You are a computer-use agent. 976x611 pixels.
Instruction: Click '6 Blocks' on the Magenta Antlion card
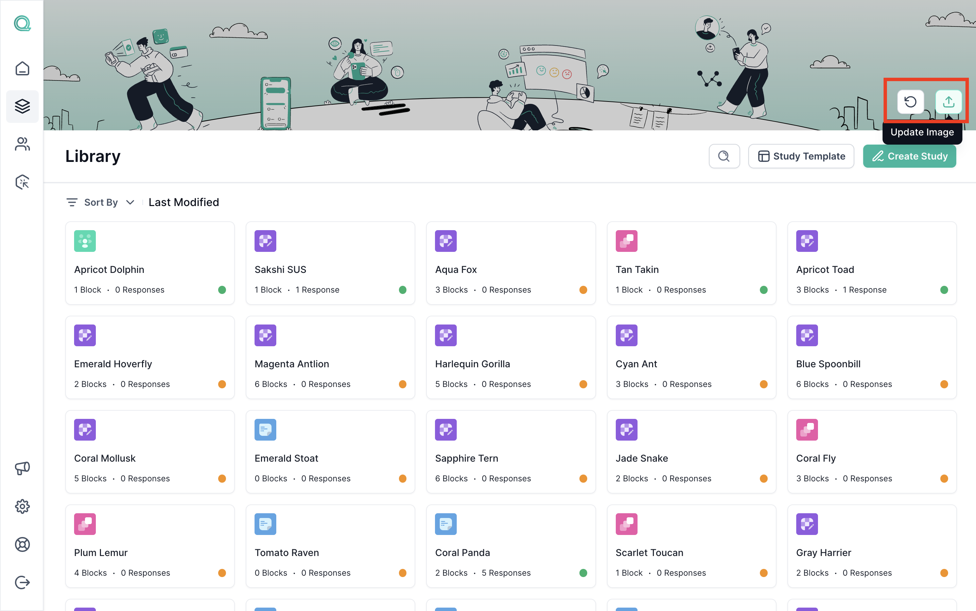(271, 384)
